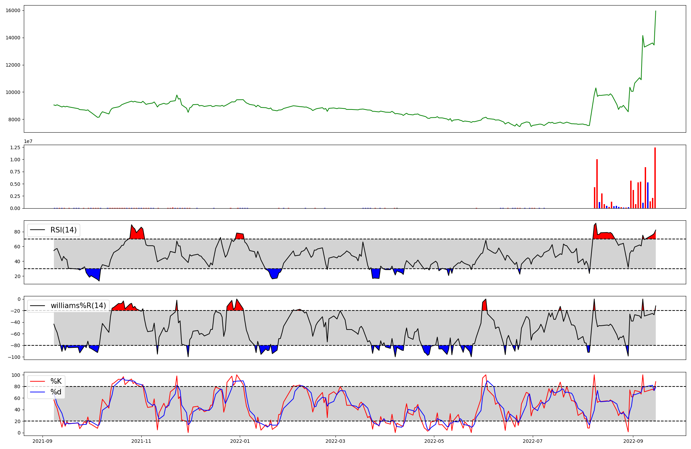This screenshot has width=691, height=449.
Task: Click the price line peak at top right
Action: click(x=655, y=11)
